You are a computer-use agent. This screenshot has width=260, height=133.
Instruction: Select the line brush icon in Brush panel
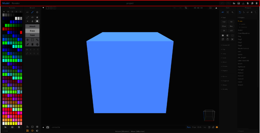click(27, 17)
